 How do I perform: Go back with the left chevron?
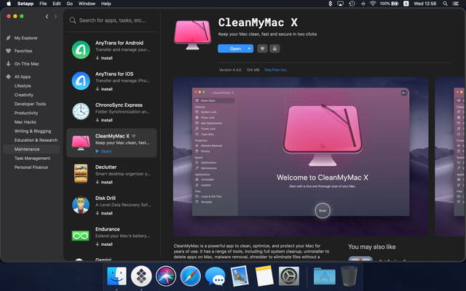click(x=47, y=16)
